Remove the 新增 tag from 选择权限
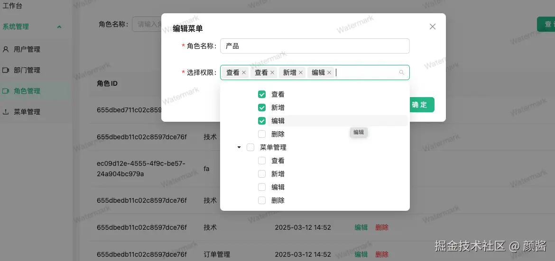Viewport: 555px width, 261px height. pos(301,72)
